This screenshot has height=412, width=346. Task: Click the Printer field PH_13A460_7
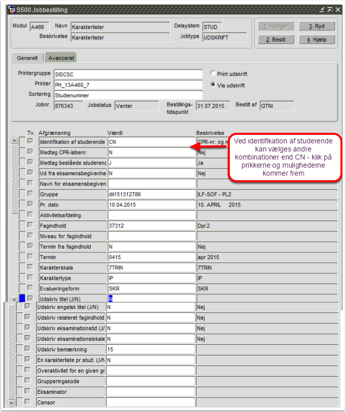point(128,85)
